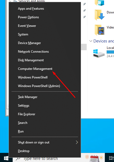Screen dimensions: 114x162
Task: Open File Explorer menu entry
Action: coord(45,114)
